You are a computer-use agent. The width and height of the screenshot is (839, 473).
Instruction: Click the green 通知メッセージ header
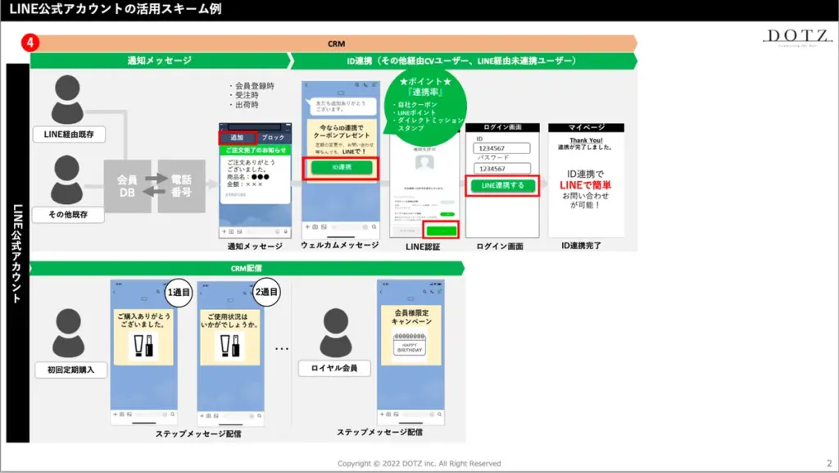(160, 61)
